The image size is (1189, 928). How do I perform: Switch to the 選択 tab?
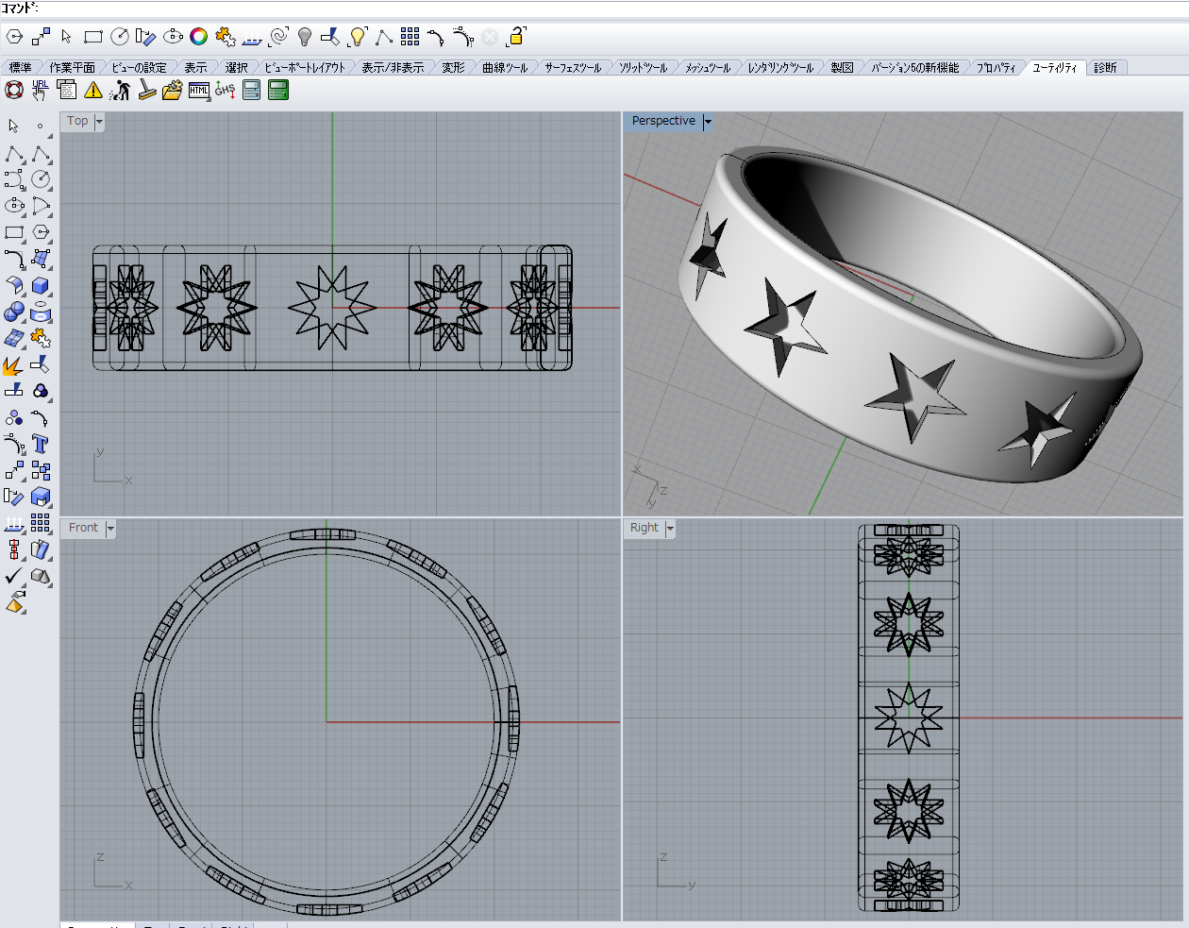click(237, 68)
